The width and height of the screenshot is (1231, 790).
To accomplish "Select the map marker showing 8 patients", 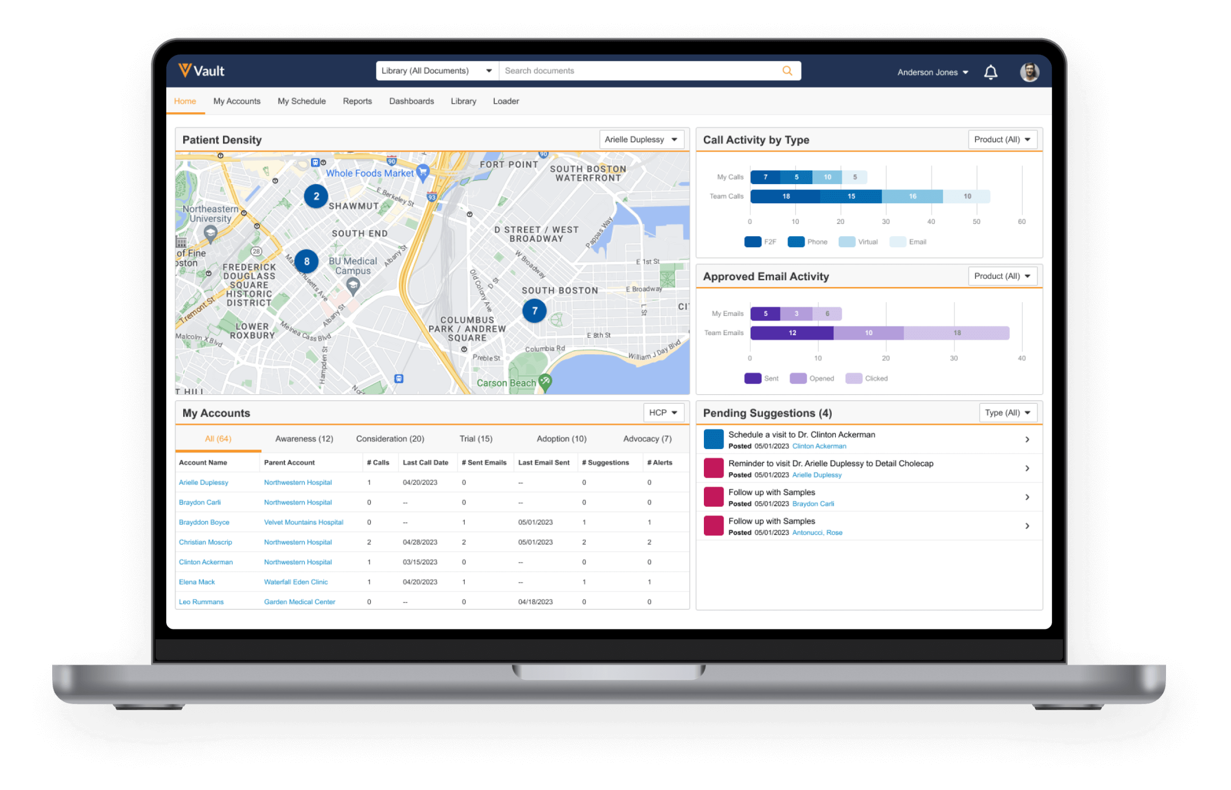I will [x=306, y=261].
